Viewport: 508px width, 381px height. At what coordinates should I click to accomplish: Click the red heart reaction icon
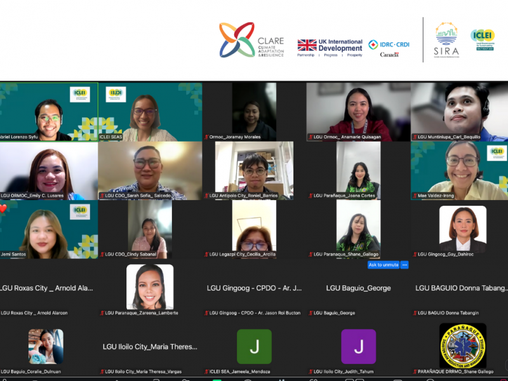pos(3,208)
